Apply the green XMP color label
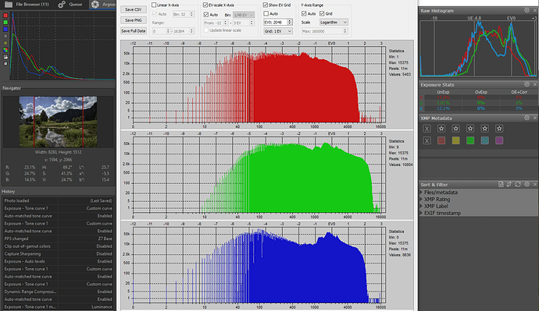The width and height of the screenshot is (539, 311). tap(470, 140)
